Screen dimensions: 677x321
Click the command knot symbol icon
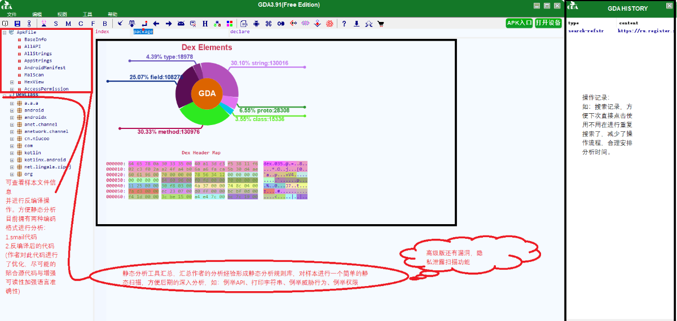[269, 24]
